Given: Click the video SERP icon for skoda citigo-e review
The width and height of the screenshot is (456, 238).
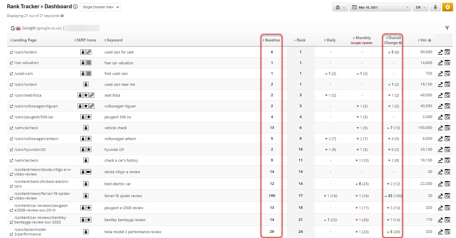Looking at the screenshot, I should pos(89,172).
